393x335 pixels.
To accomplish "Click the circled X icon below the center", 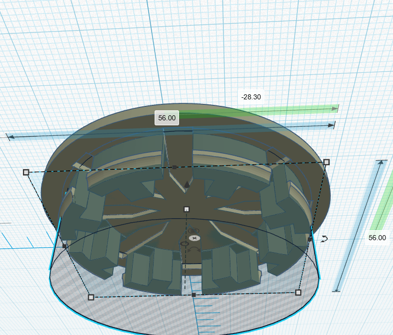I will [195, 238].
